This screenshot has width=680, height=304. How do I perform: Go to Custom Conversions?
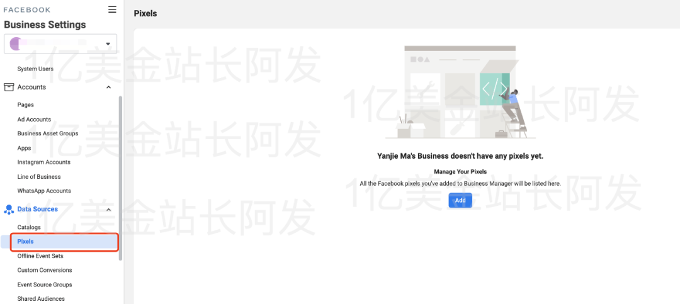click(45, 270)
